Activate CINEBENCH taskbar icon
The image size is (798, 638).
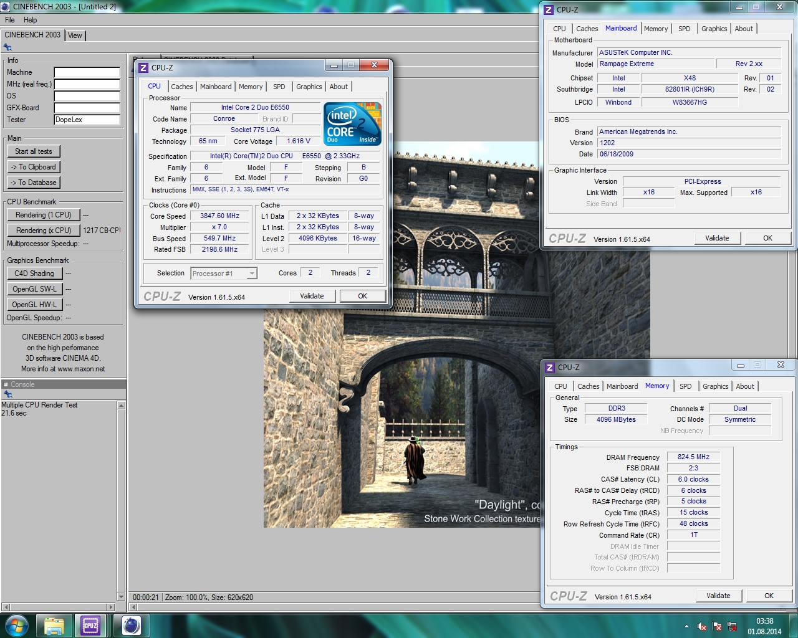point(131,626)
